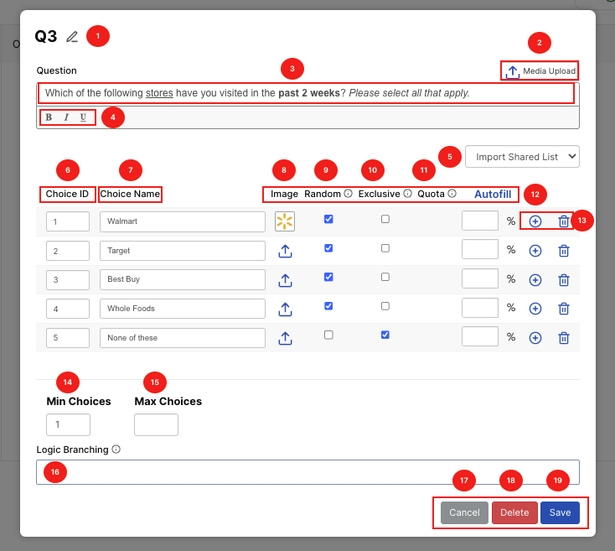Image resolution: width=615 pixels, height=551 pixels.
Task: Click into the Max Choices input field
Action: point(156,425)
